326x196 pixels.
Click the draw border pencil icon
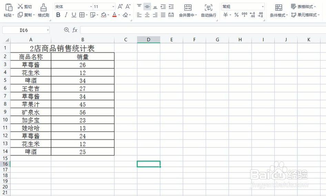click(x=93, y=15)
